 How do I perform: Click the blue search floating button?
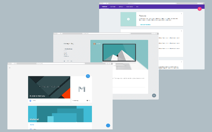(x=88, y=76)
